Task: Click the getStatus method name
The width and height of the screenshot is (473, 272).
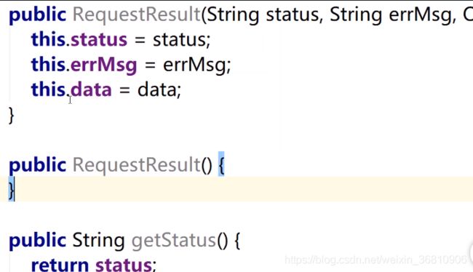Action: [174, 241]
